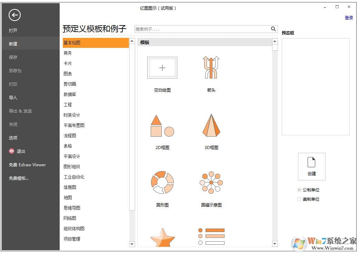Image resolution: width=359 pixels, height=253 pixels.
Task: Select the 圆形图 circular chart template
Action: (x=162, y=182)
